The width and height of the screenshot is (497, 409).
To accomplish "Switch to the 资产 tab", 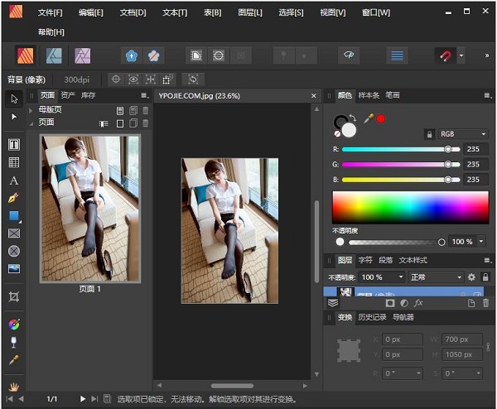I will [68, 95].
